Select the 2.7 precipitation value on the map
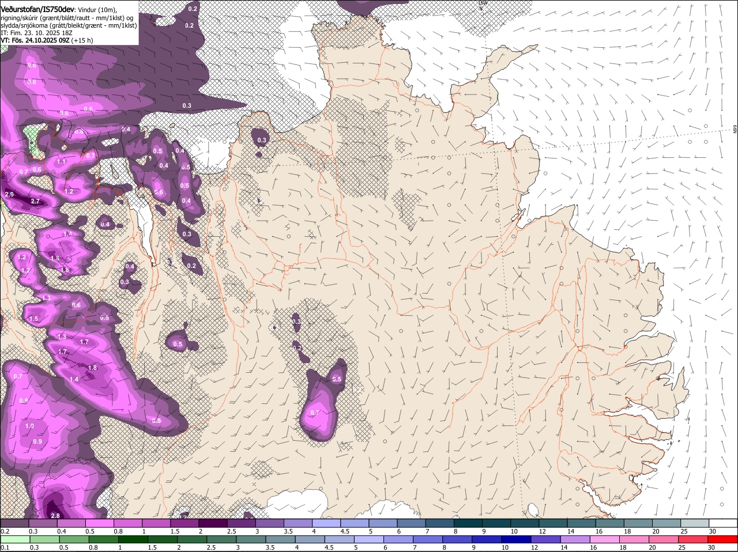 (x=35, y=201)
